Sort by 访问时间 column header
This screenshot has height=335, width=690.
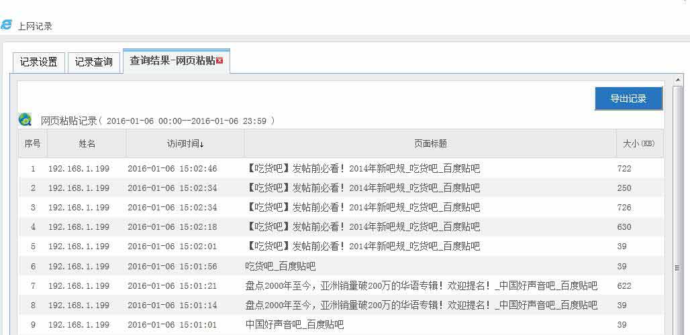point(185,144)
